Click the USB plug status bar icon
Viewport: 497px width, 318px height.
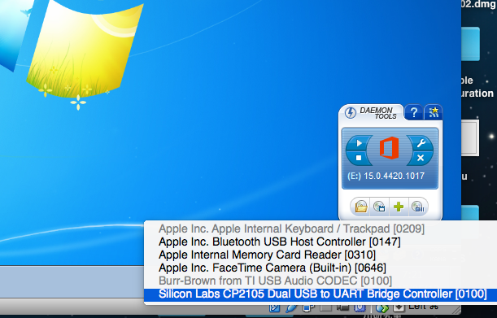coord(291,308)
